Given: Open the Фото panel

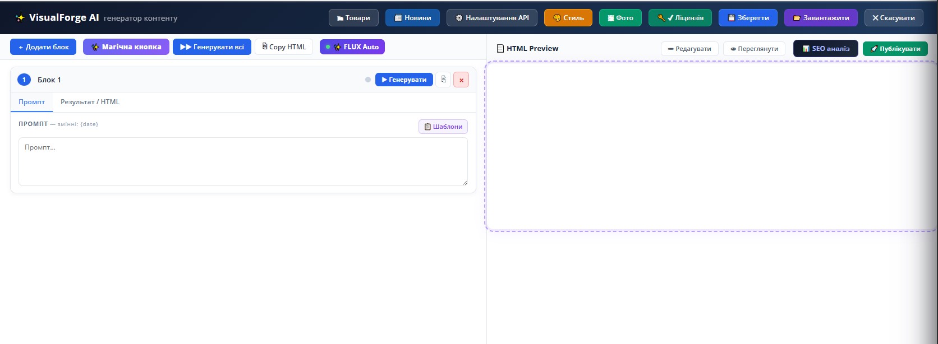Looking at the screenshot, I should point(620,18).
